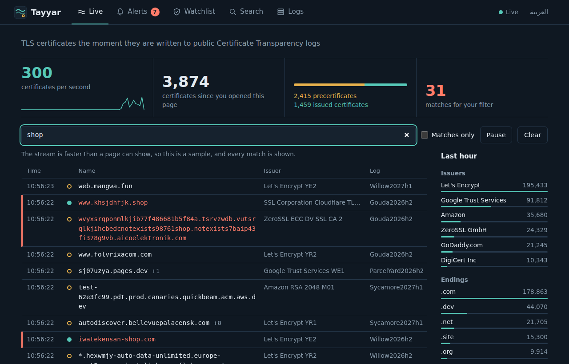This screenshot has height=364, width=569.
Task: Click the Watchlist shield icon
Action: tap(177, 12)
